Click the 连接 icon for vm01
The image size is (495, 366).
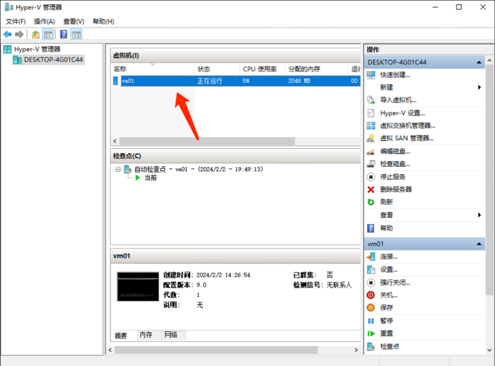[371, 257]
